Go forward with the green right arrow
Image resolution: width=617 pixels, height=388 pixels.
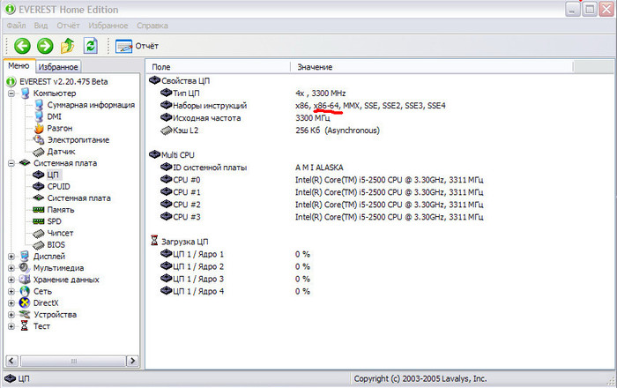click(45, 46)
